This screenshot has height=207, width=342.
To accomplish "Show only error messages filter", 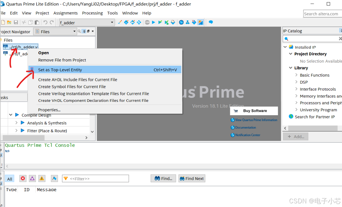I will [23, 178].
